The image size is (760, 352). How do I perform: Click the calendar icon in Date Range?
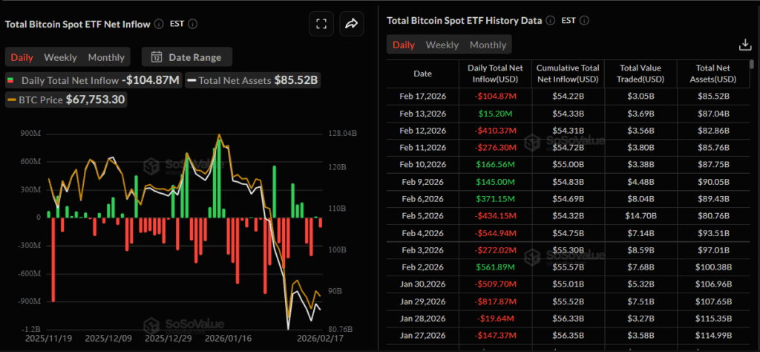pos(157,57)
